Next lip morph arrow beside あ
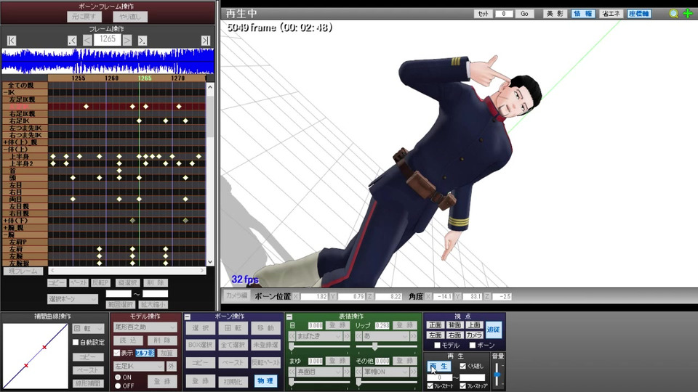 [414, 336]
